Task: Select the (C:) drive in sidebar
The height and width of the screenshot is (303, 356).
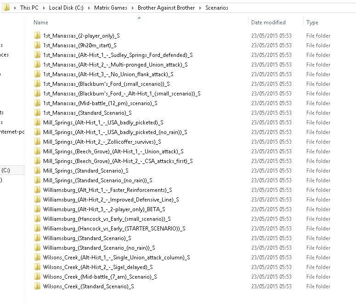Action: [x=12, y=170]
